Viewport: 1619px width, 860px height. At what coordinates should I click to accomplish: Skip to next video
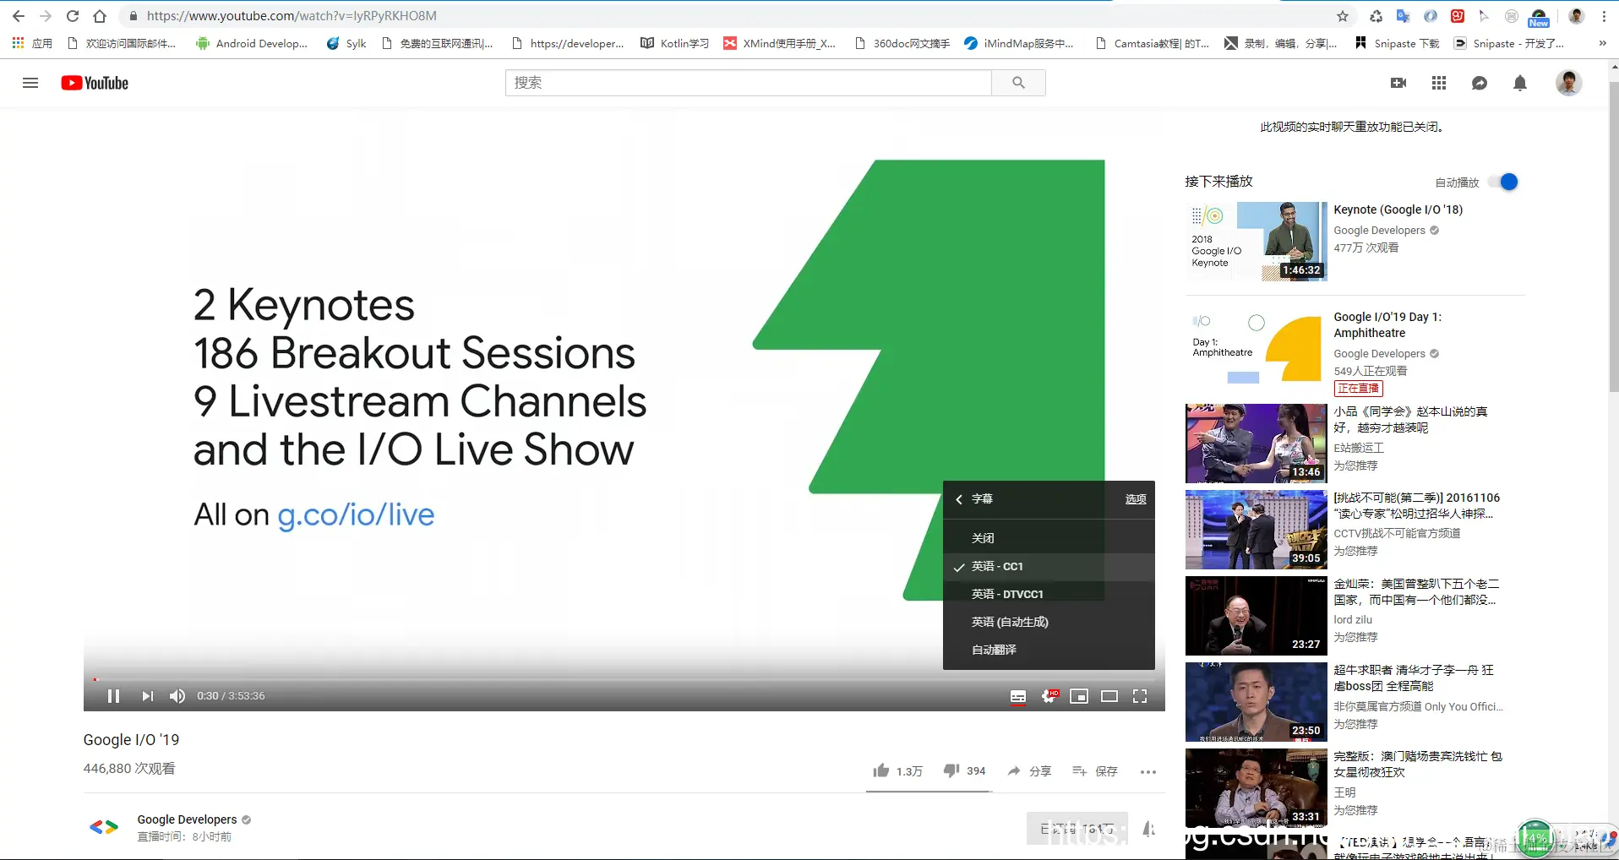point(147,696)
